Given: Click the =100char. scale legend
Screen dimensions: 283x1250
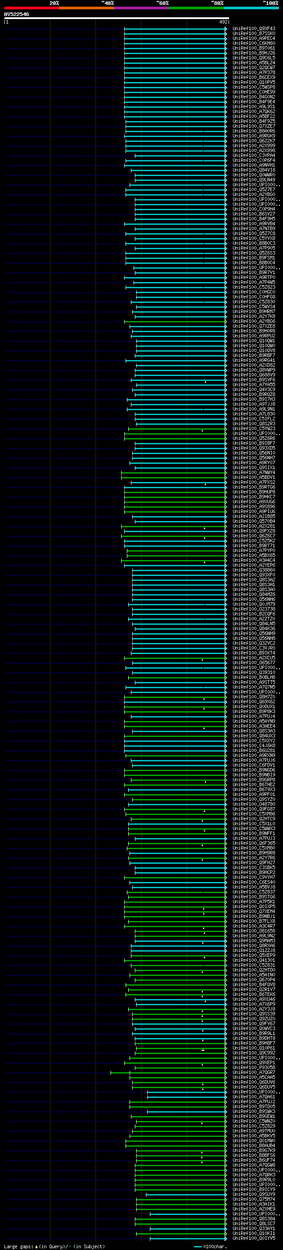Looking at the screenshot, I should (x=210, y=1246).
